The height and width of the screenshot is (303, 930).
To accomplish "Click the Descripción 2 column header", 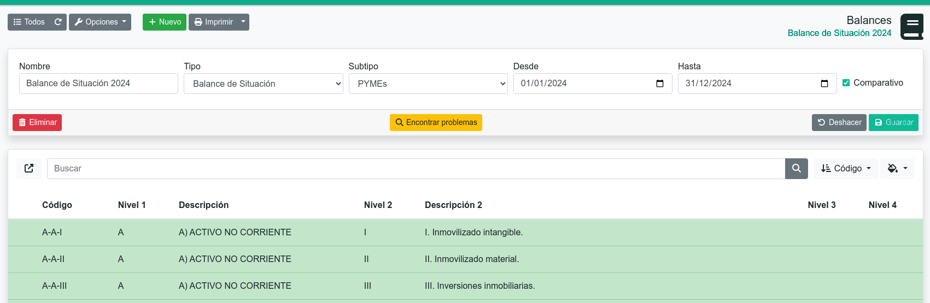I will (x=453, y=205).
